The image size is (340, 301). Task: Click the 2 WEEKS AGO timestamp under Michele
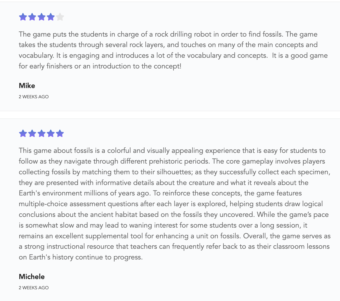pyautogui.click(x=34, y=288)
